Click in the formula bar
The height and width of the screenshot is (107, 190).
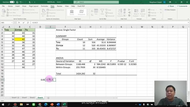[x=109, y=23]
